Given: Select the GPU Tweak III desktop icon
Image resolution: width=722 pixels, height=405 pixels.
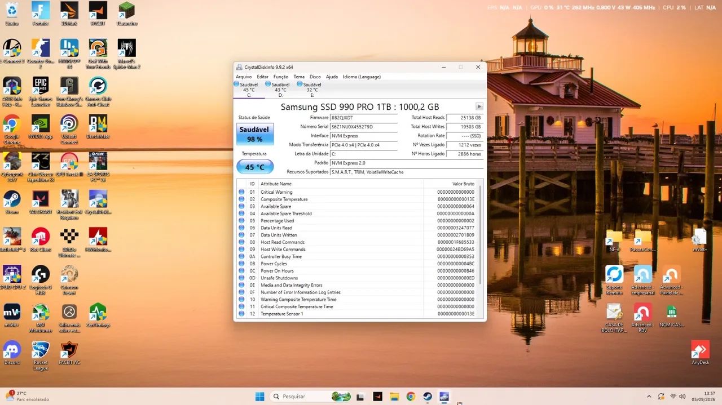Looking at the screenshot, I should click(x=69, y=164).
